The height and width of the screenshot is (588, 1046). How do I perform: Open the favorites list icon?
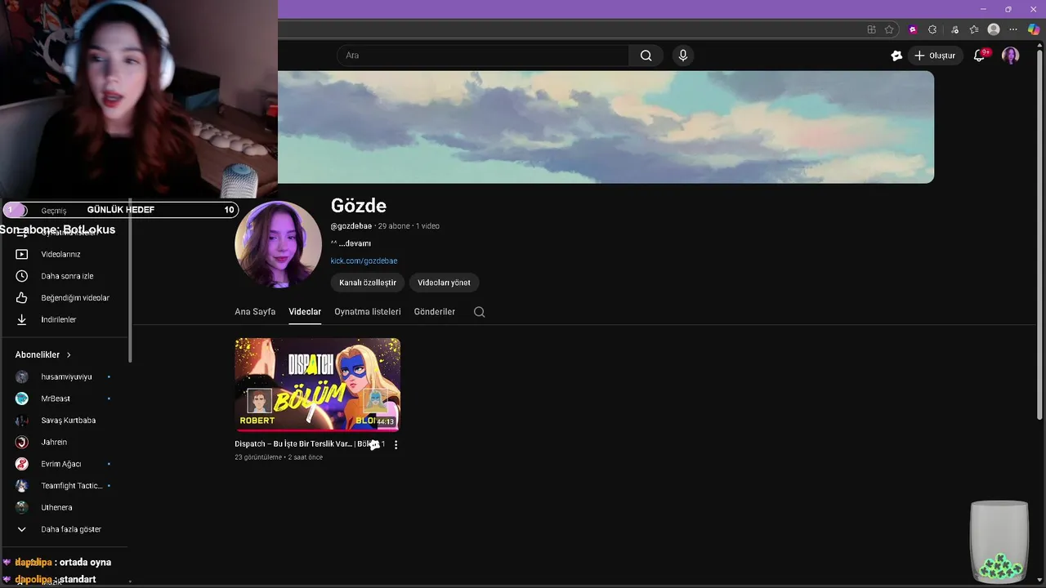click(974, 29)
